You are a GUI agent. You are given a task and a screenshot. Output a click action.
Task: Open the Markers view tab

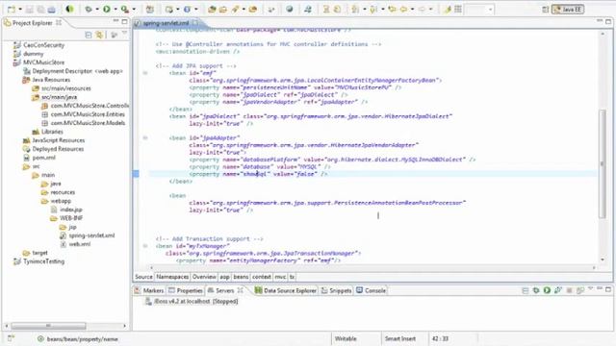pos(149,290)
